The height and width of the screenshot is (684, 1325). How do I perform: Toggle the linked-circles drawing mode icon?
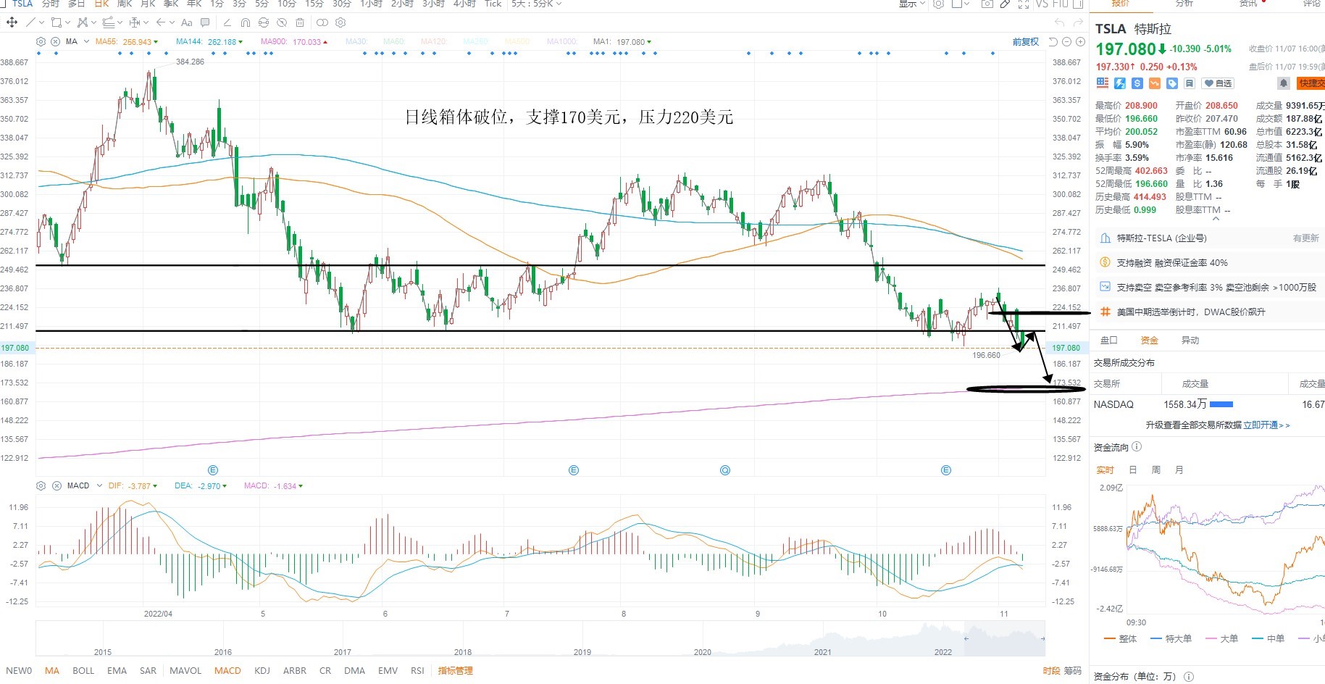[x=322, y=22]
